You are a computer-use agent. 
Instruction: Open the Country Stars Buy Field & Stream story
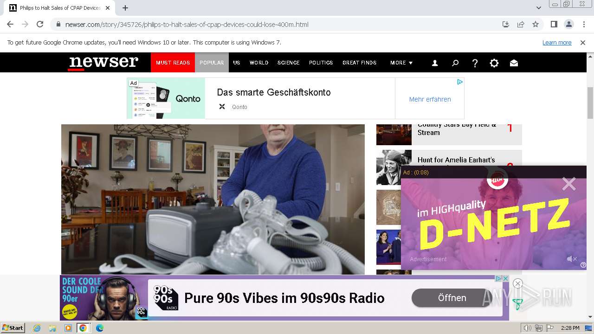(x=457, y=128)
